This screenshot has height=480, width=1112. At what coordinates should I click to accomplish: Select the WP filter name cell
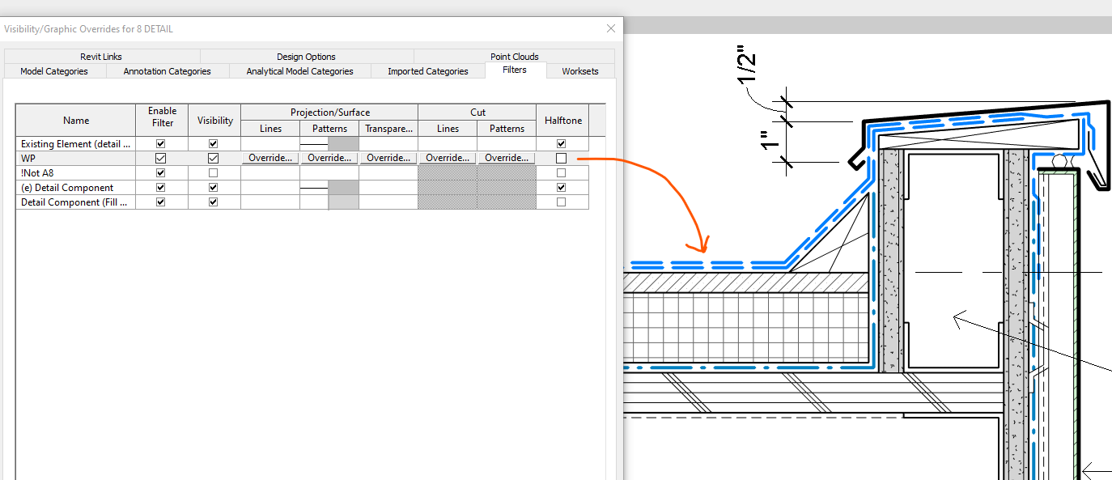(75, 158)
